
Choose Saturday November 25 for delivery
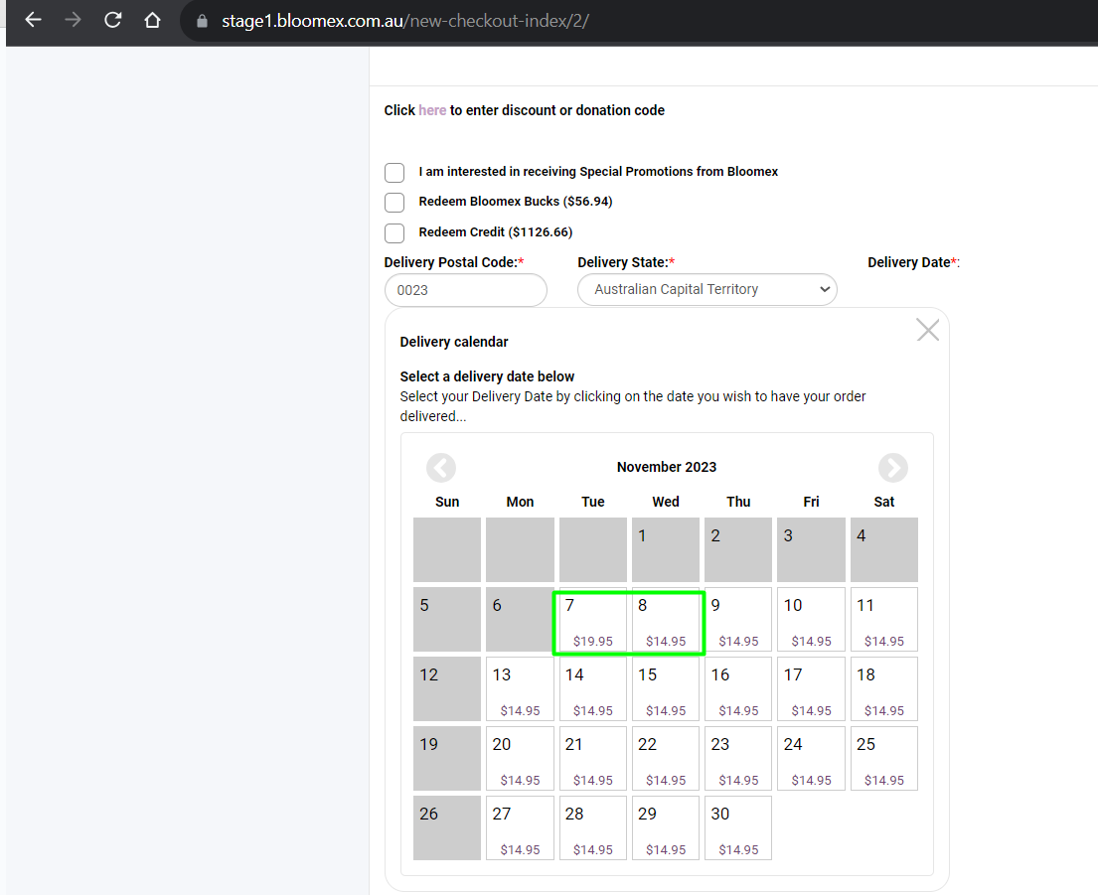tap(883, 759)
